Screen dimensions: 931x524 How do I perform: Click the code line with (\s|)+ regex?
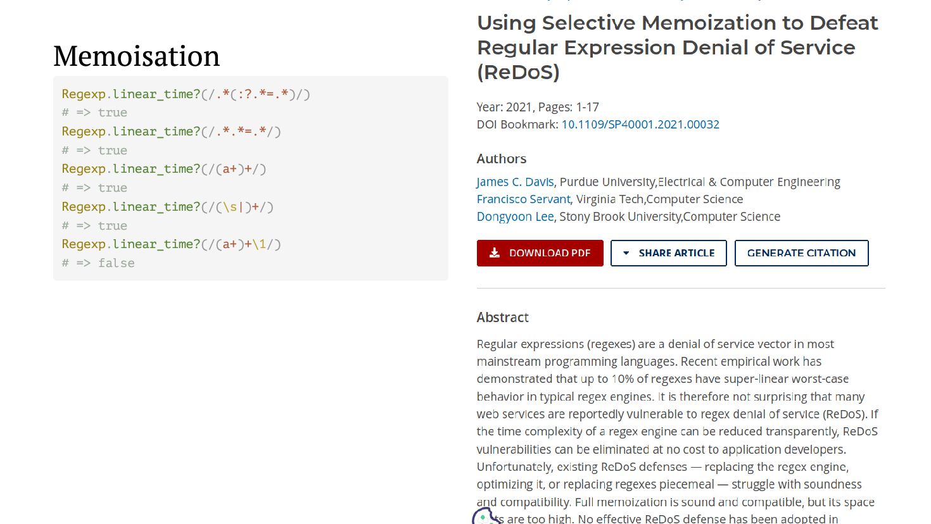coord(167,206)
